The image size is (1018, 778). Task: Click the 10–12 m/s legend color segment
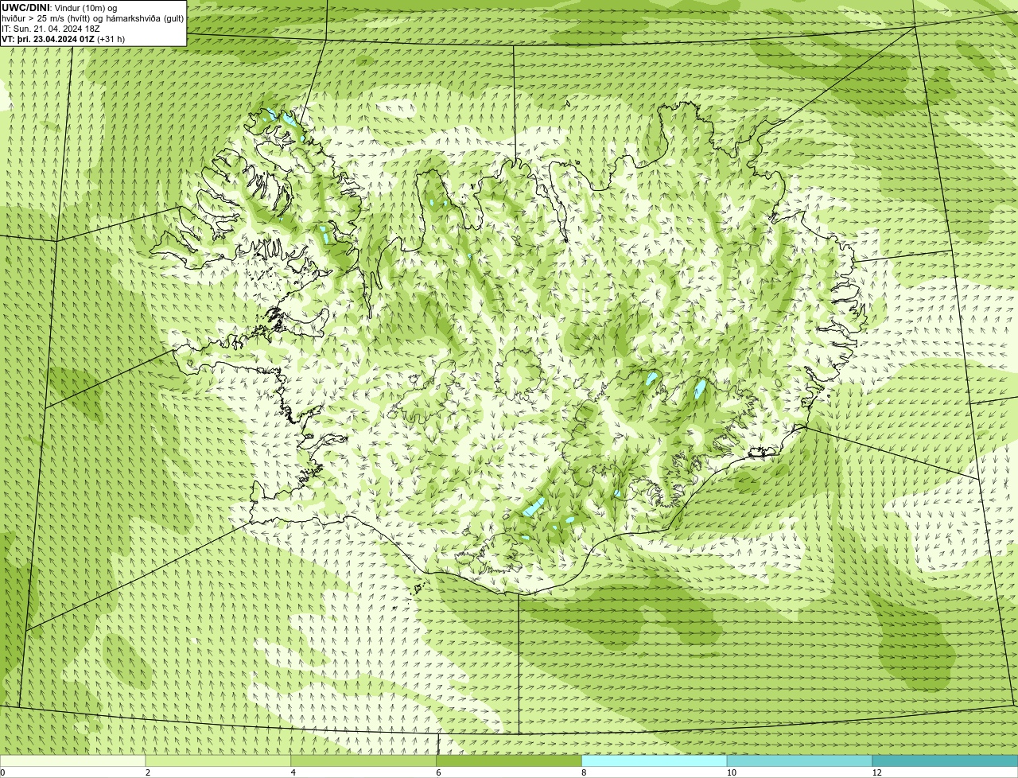(x=799, y=761)
